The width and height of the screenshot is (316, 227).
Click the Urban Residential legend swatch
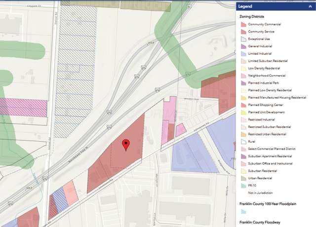point(243,178)
